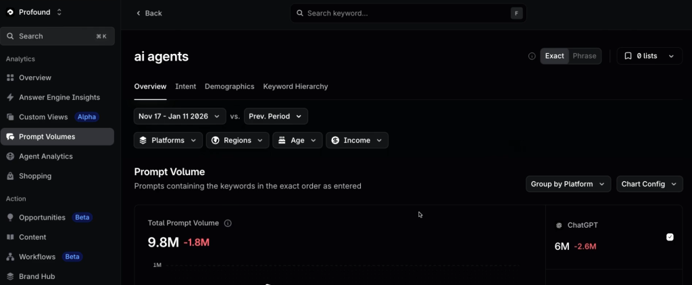Viewport: 692px width, 285px height.
Task: Click the Answer Engine Insights lightning icon
Action: [x=10, y=97]
